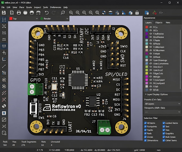
Task: Click the U1 microcontroller chip on the board
Action: pos(78,80)
